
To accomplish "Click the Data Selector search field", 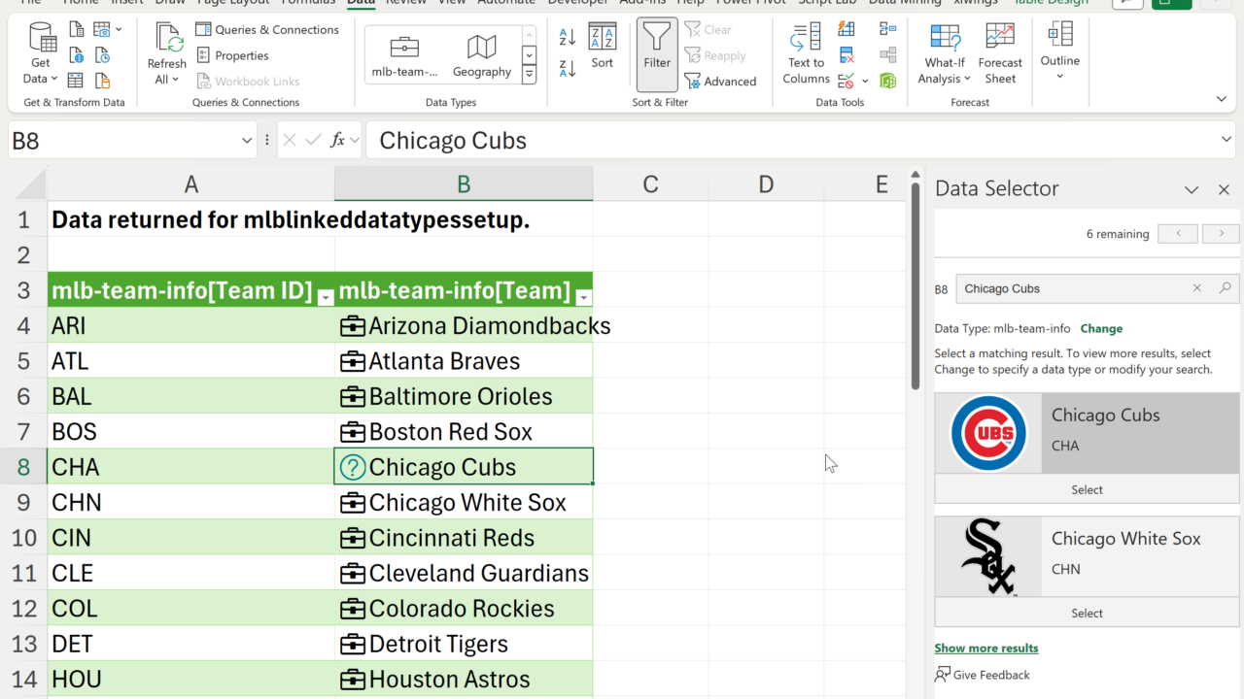I will click(1074, 288).
